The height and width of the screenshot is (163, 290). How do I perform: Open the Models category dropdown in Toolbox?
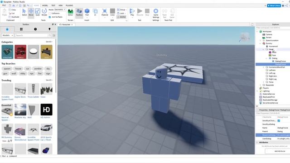(8, 35)
